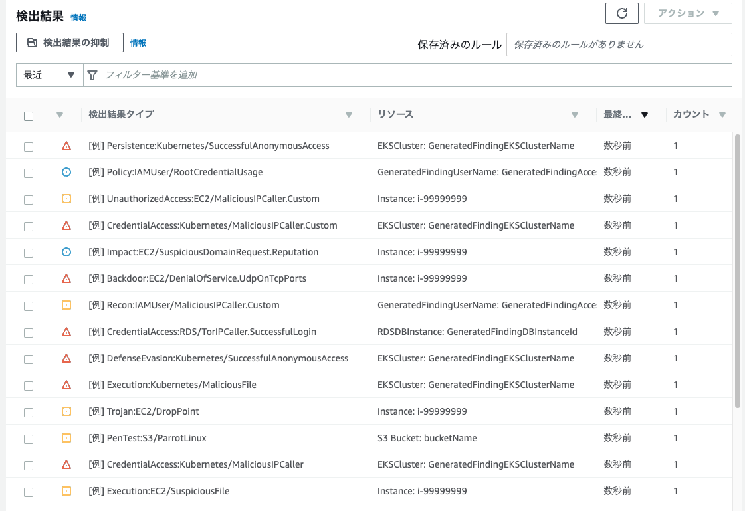Click the フィルター基準を追加 filter input field

pos(412,75)
